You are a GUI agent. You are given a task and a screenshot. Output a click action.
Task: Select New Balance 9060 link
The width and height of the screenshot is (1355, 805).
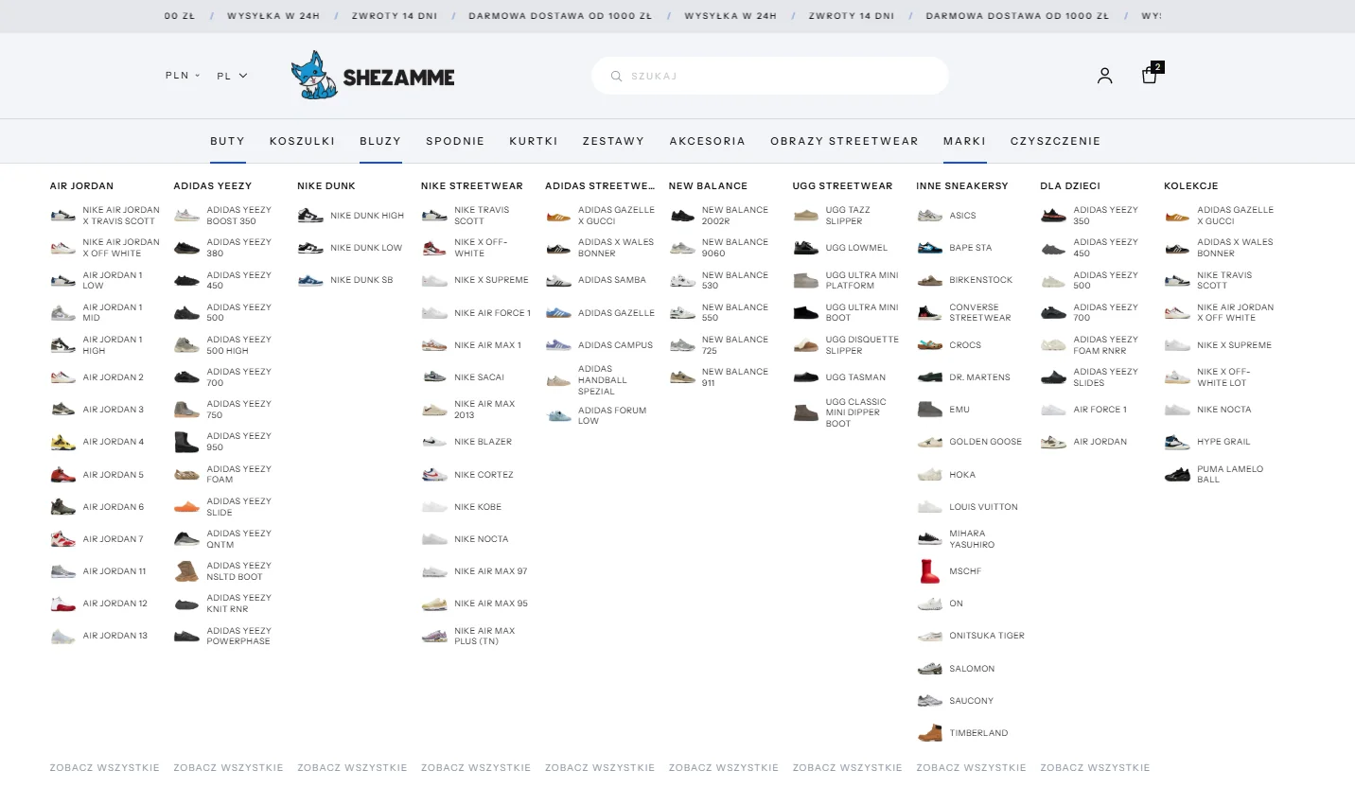pos(735,248)
